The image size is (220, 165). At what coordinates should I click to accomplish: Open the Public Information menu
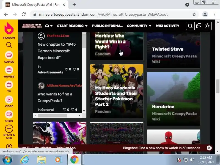107,26
